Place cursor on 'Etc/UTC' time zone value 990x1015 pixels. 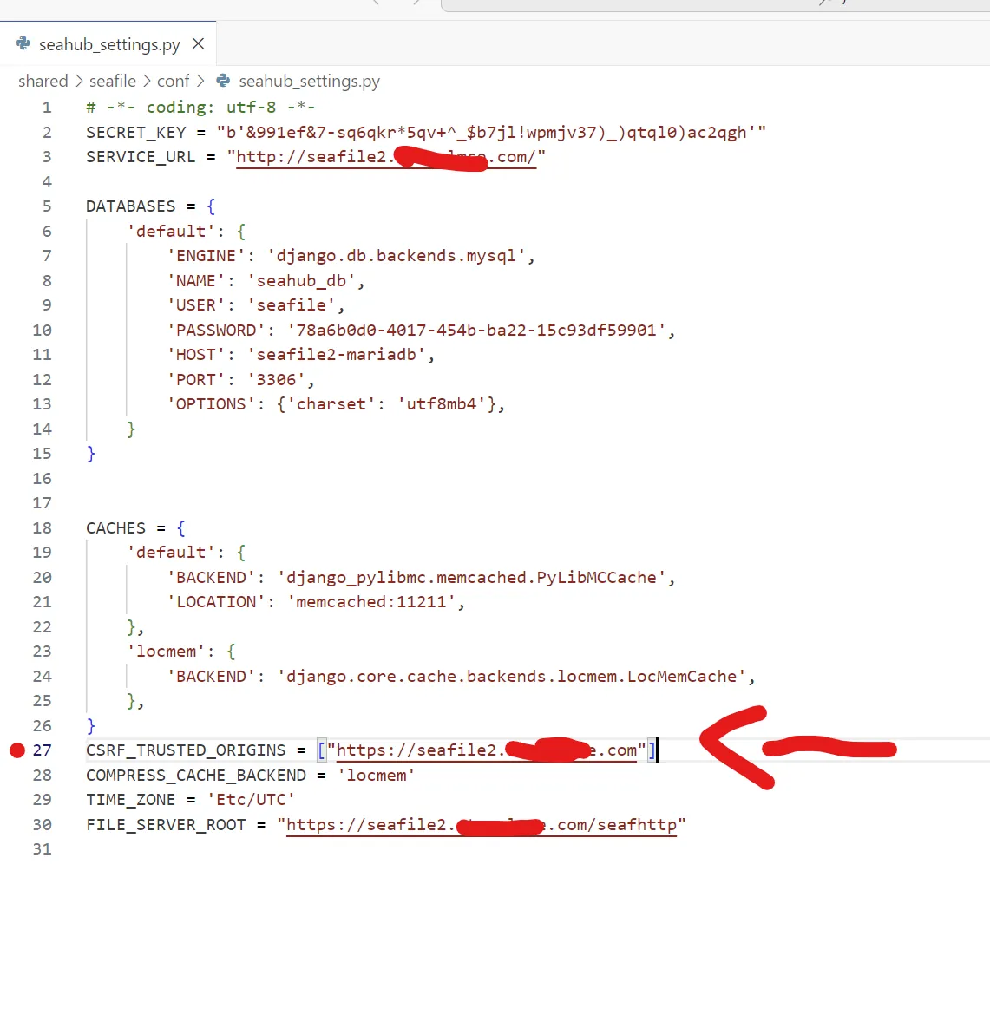click(x=251, y=800)
